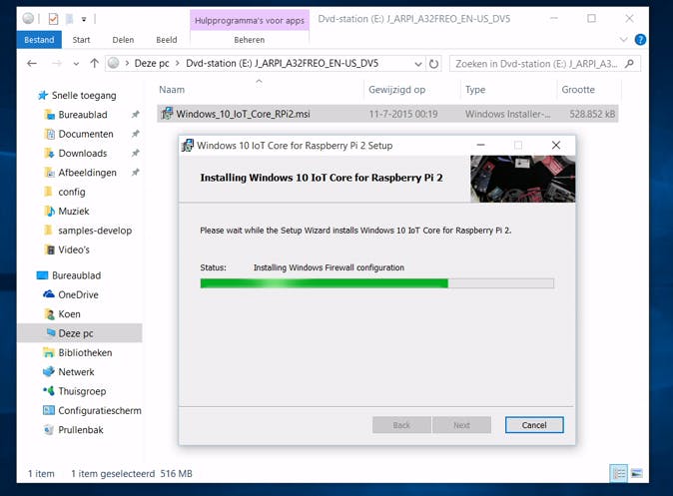
Task: Select the Hulpprogramma's voor apps tab
Action: coord(250,20)
